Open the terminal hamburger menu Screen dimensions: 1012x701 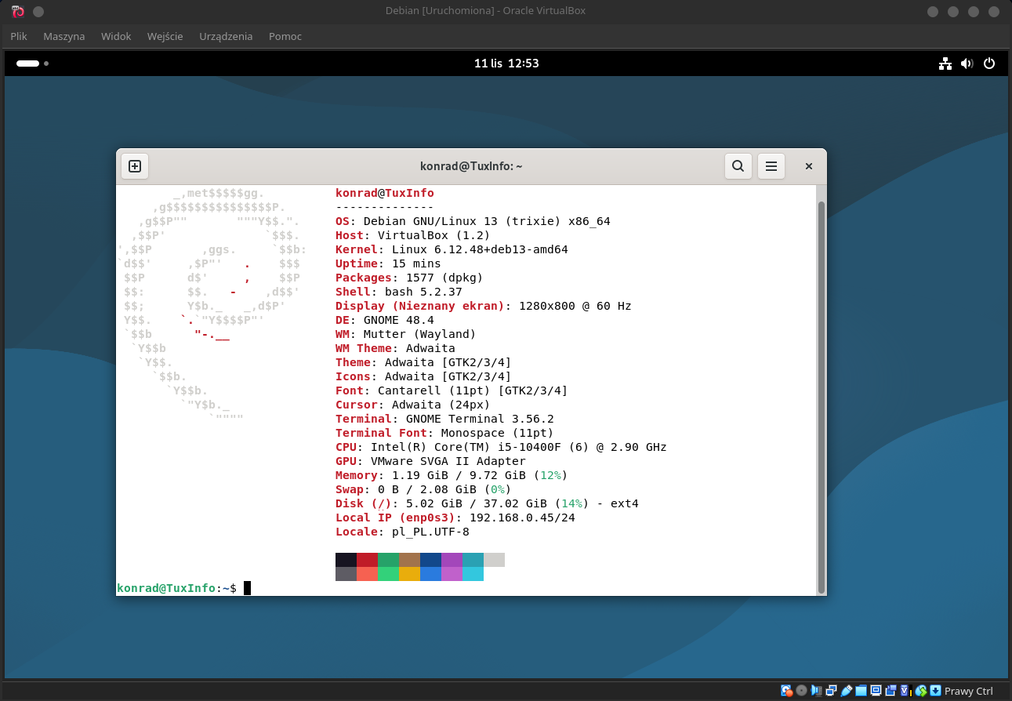pyautogui.click(x=771, y=166)
